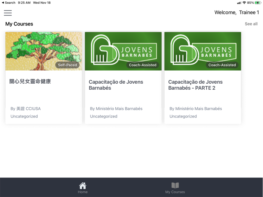Viewport: 263px width, 197px height.
Task: Tap the Wed Nov 18 date
Action: (x=42, y=3)
